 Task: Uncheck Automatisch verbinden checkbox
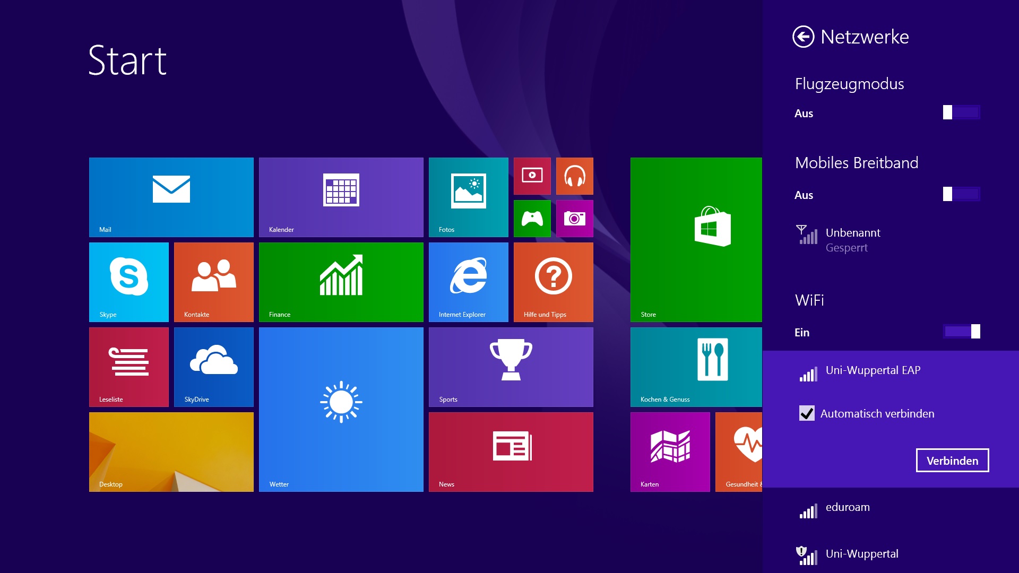point(807,413)
